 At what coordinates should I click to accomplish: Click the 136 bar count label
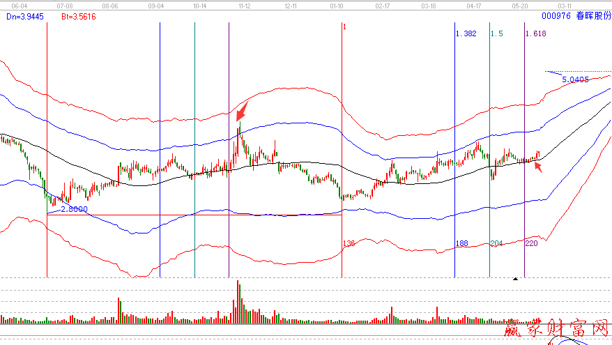click(x=349, y=244)
